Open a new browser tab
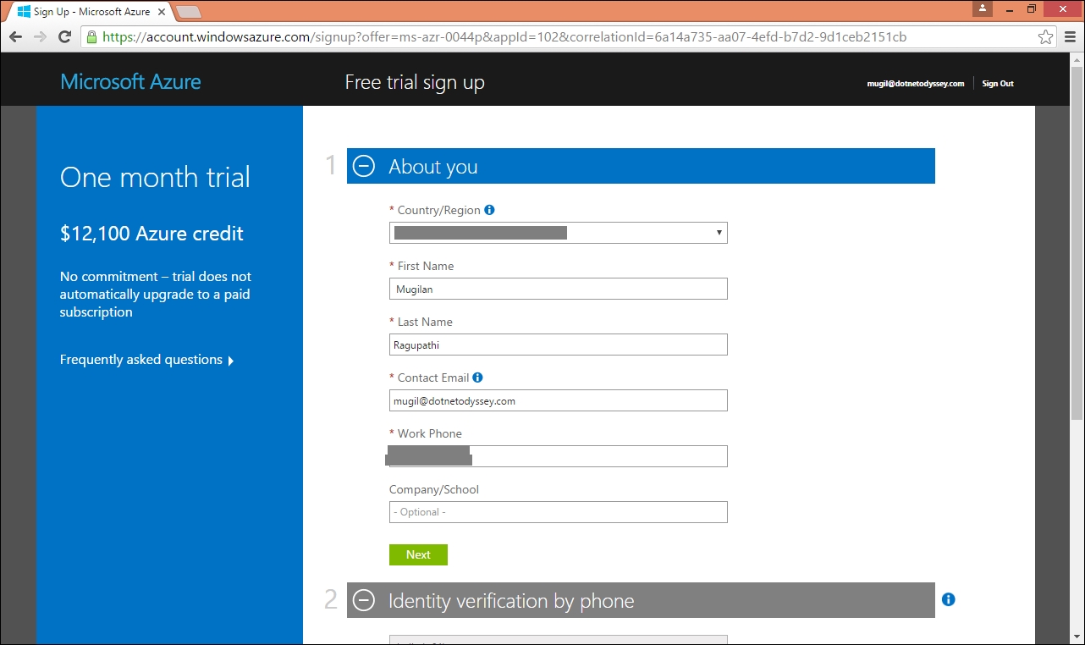Viewport: 1085px width, 645px height. pyautogui.click(x=189, y=12)
